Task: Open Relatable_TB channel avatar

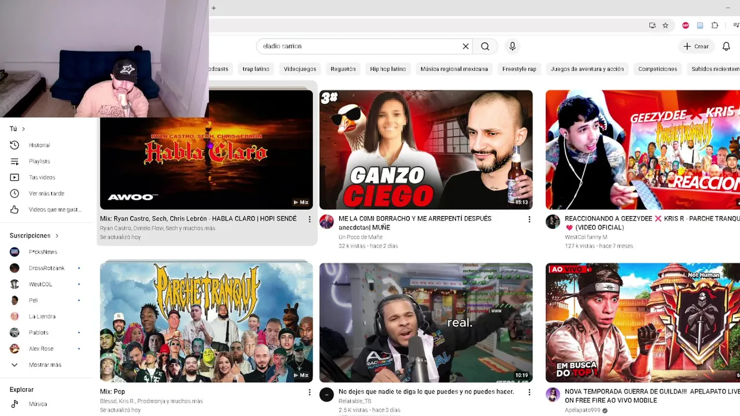Action: [327, 395]
